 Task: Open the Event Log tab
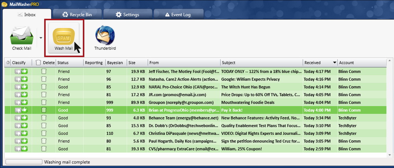pyautogui.click(x=178, y=15)
